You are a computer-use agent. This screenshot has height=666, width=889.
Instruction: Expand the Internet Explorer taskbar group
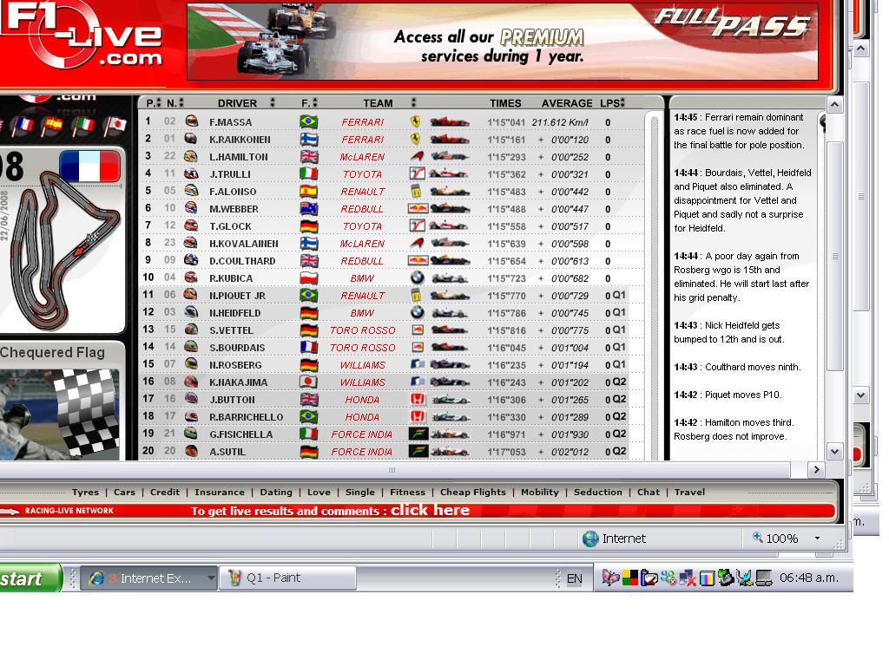pyautogui.click(x=210, y=578)
